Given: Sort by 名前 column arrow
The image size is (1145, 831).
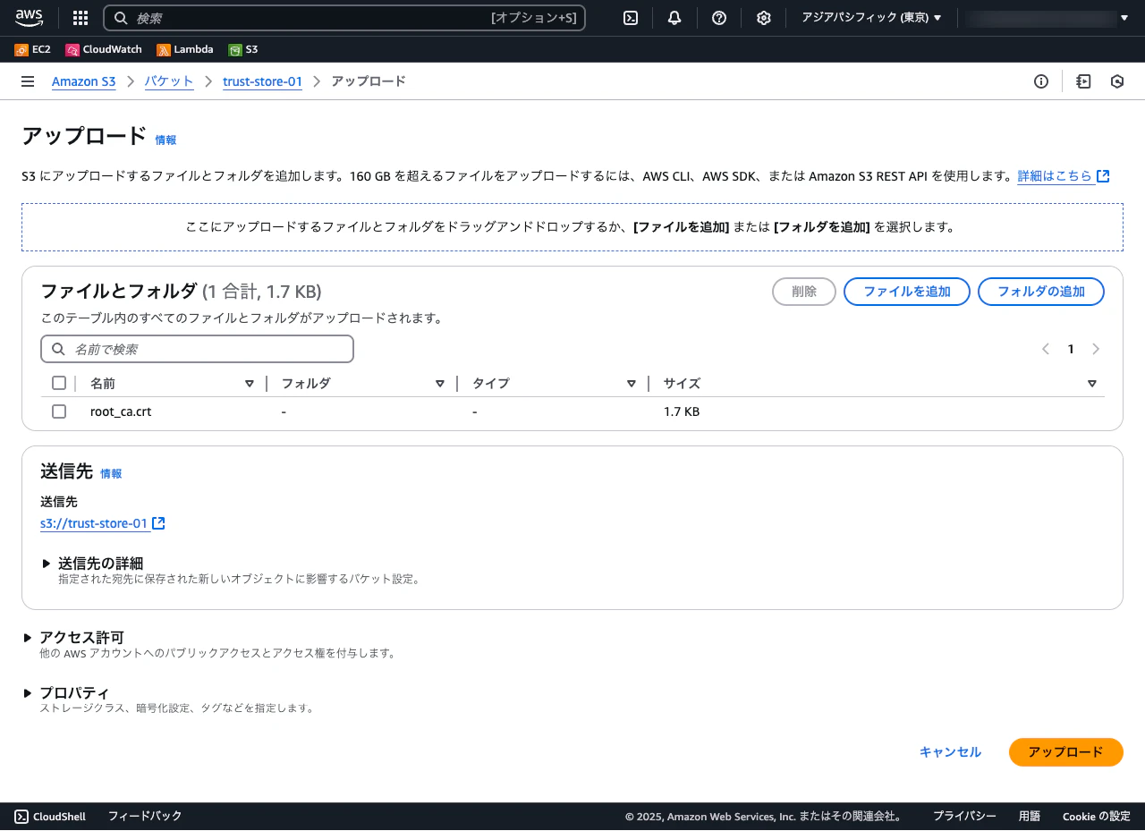Looking at the screenshot, I should pos(250,384).
